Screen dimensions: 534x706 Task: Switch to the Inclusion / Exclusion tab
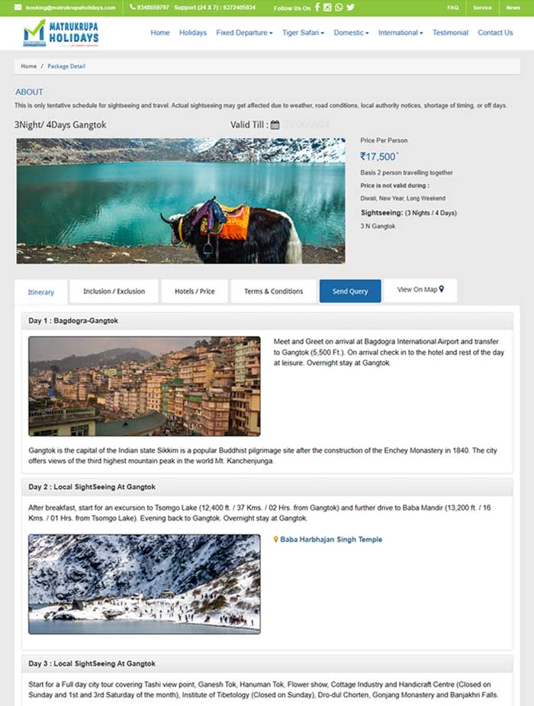[114, 292]
